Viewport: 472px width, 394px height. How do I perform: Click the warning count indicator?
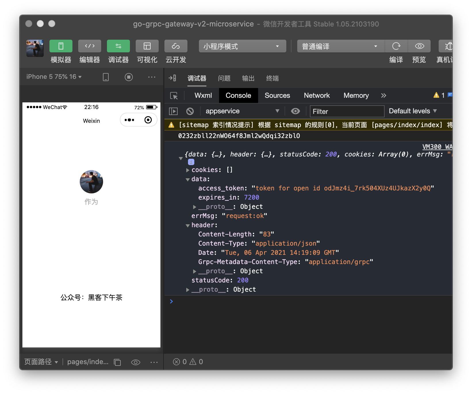(x=439, y=95)
